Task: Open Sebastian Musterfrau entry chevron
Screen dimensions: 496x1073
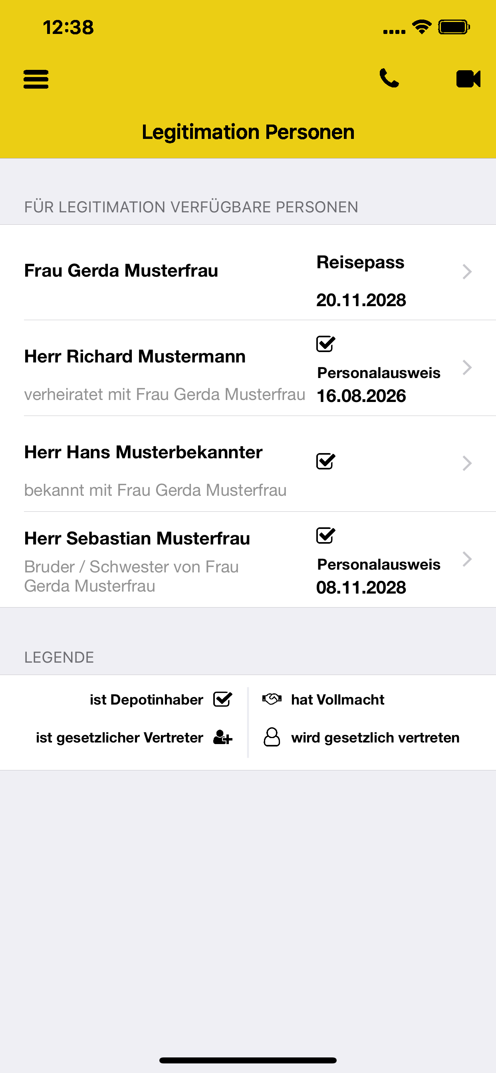Action: pos(467,559)
